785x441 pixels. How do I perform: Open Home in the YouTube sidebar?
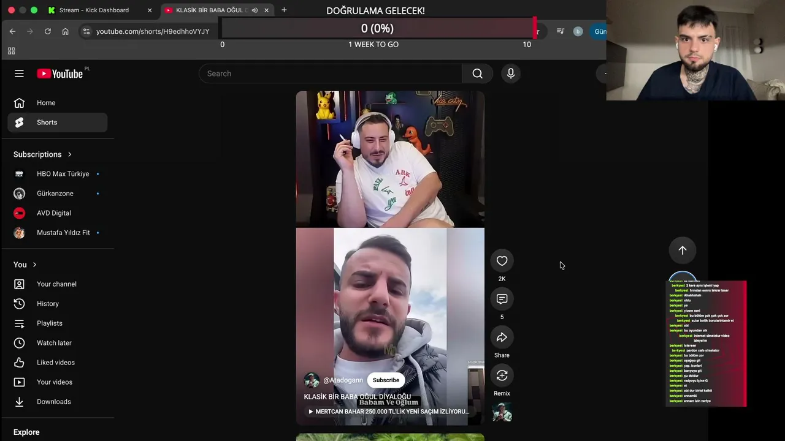(x=58, y=103)
